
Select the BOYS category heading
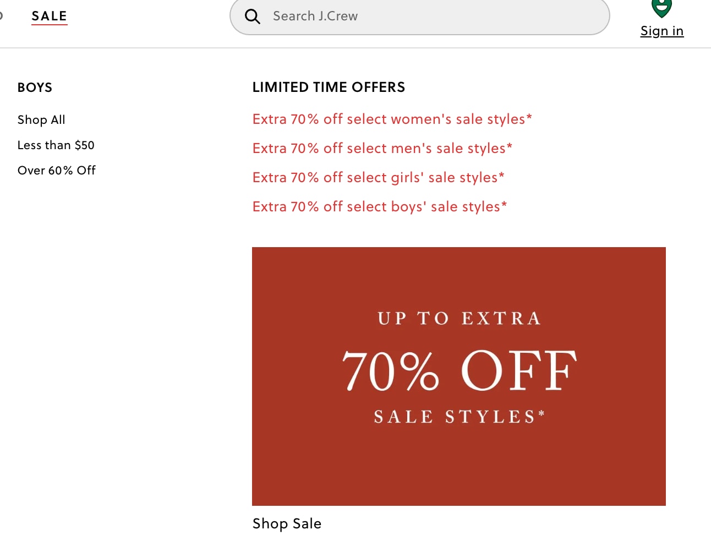[x=35, y=88]
